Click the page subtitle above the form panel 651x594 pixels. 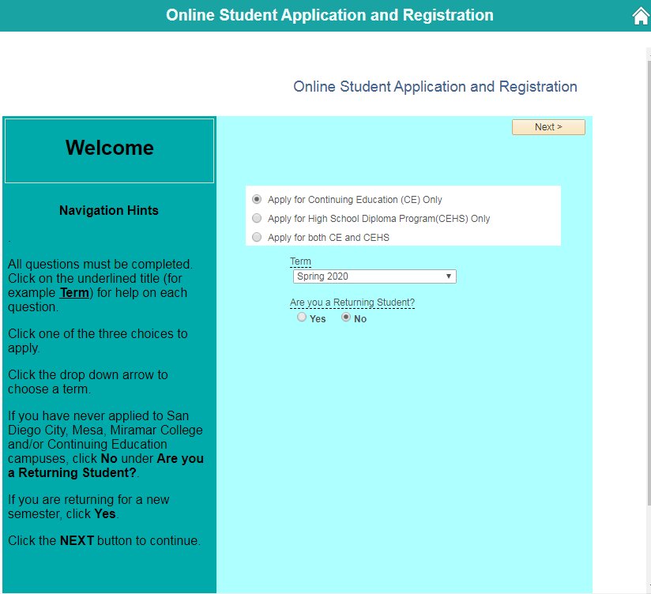click(435, 87)
